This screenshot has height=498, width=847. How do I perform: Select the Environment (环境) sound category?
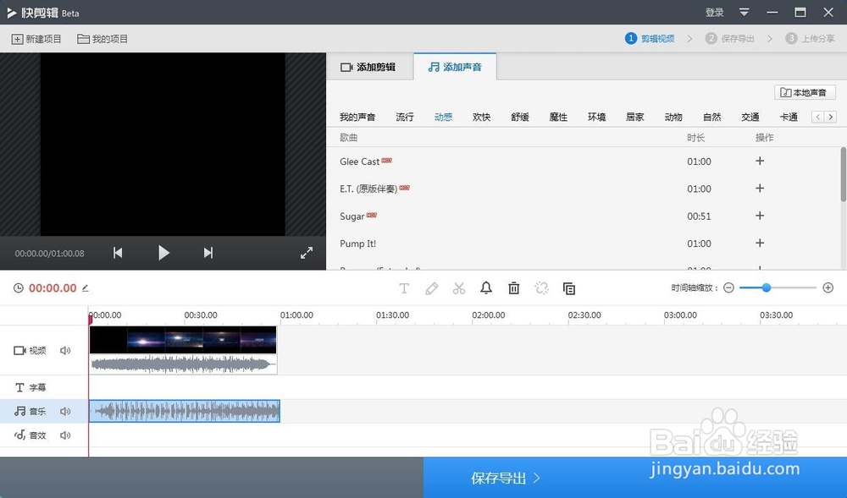[x=596, y=117]
